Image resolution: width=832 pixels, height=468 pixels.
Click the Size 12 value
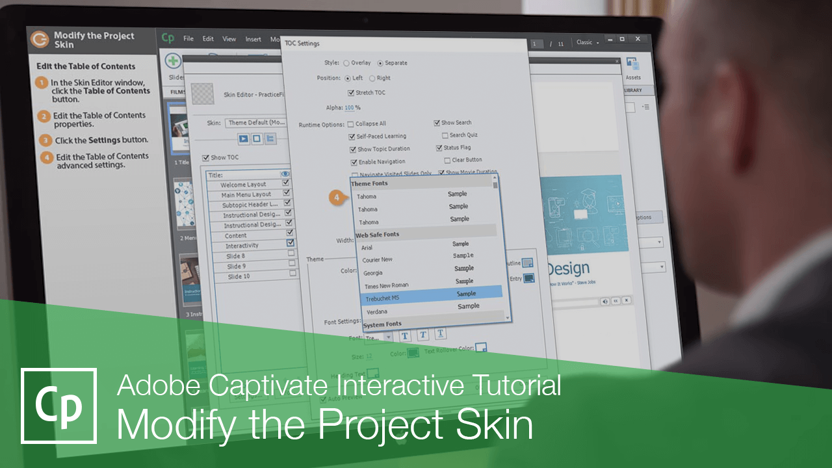(x=369, y=356)
